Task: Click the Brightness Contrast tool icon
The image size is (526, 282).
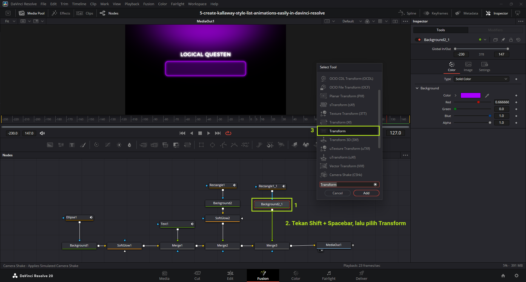Action: (119, 145)
